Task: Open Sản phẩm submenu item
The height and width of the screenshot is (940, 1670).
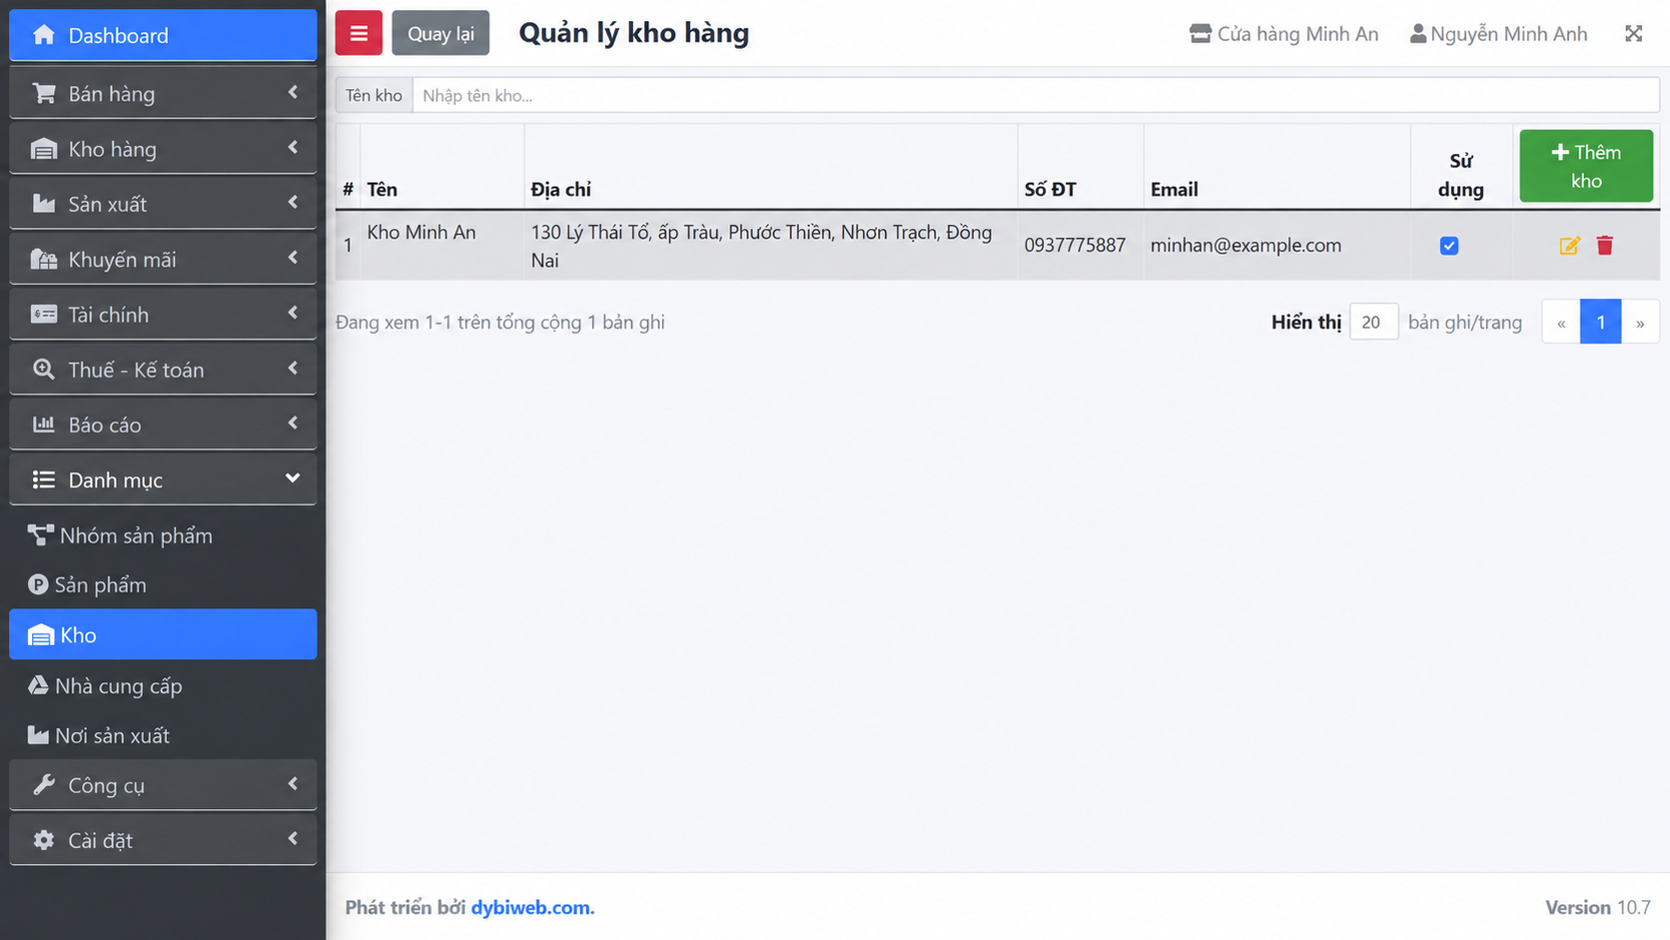Action: pyautogui.click(x=163, y=585)
